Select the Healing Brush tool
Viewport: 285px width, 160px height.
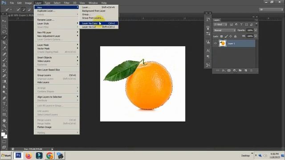pos(4,54)
